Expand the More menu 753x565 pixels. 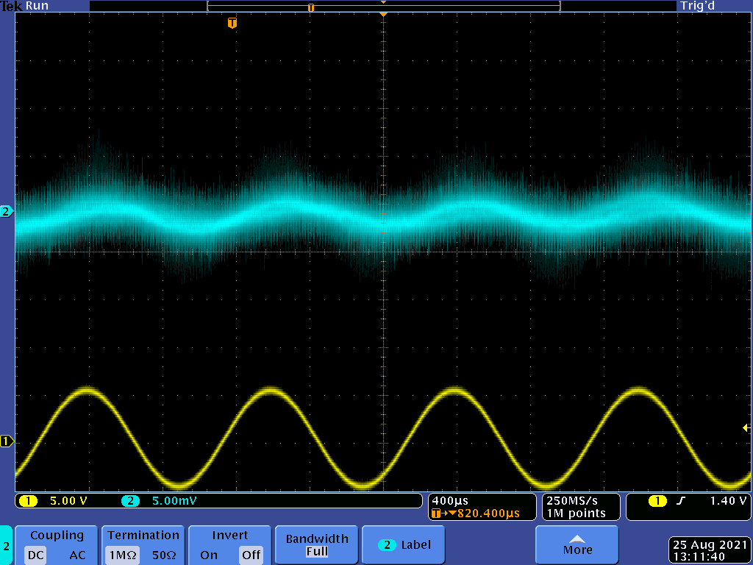click(x=577, y=545)
